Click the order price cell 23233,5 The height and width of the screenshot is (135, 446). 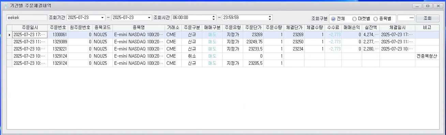pyautogui.click(x=253, y=49)
